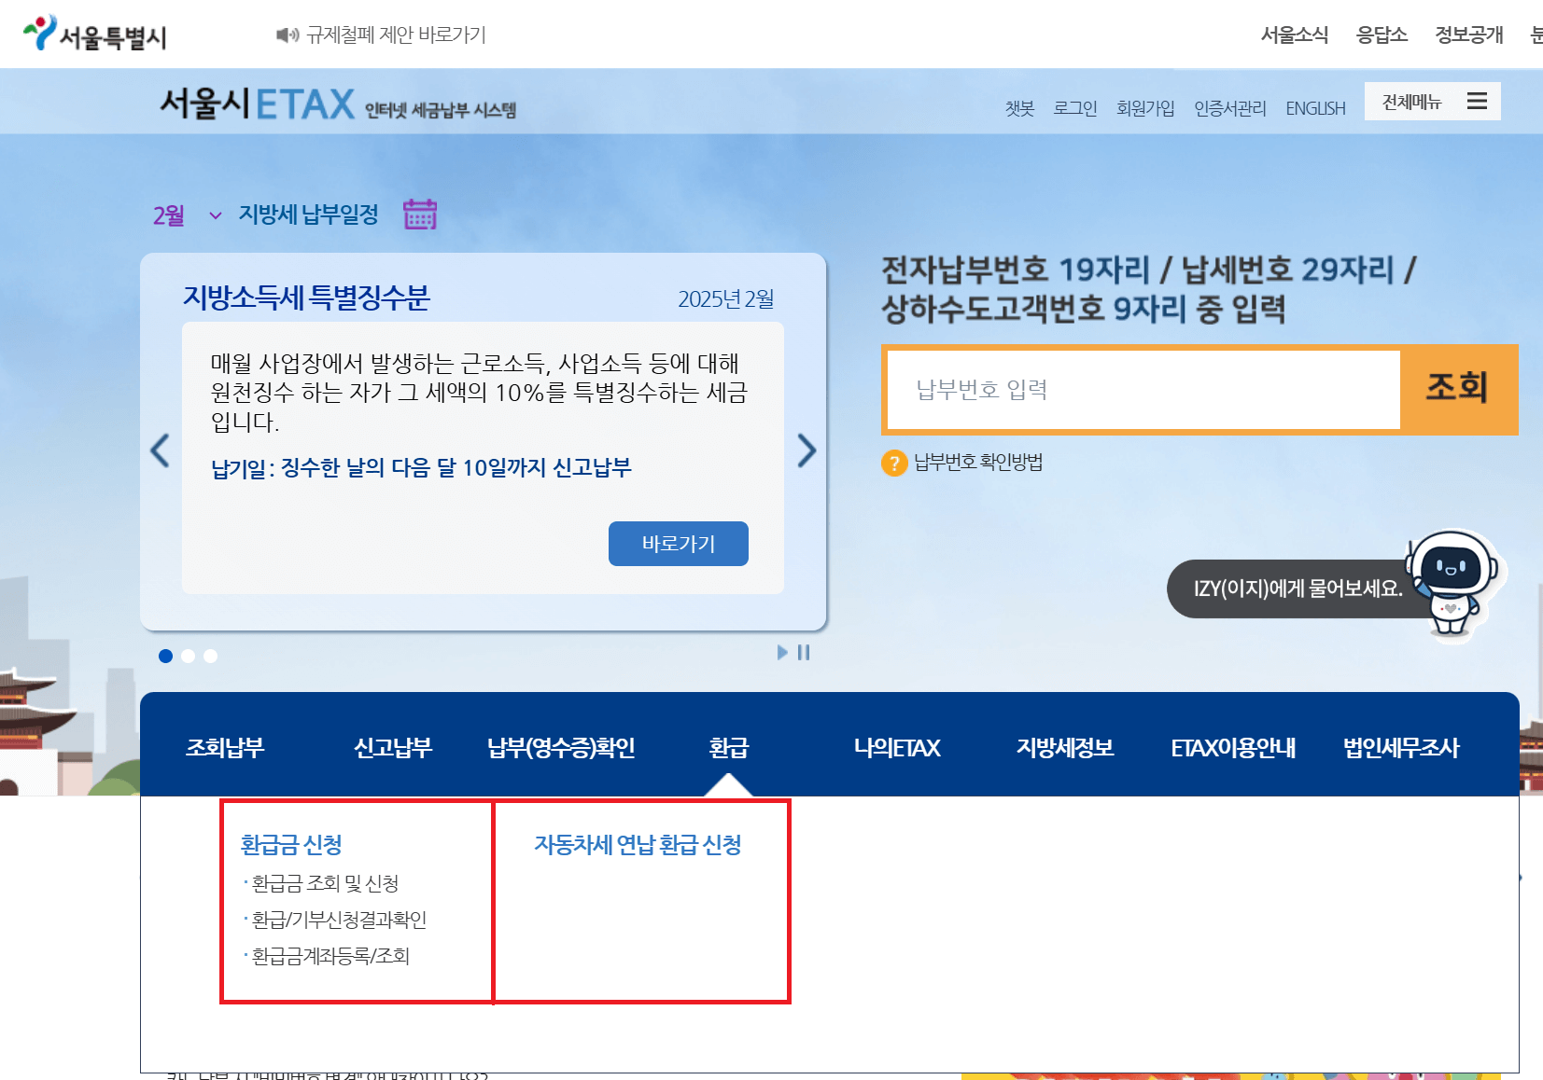Open the 회원가입 link
Screen dimensions: 1543x1080
(x=1145, y=108)
